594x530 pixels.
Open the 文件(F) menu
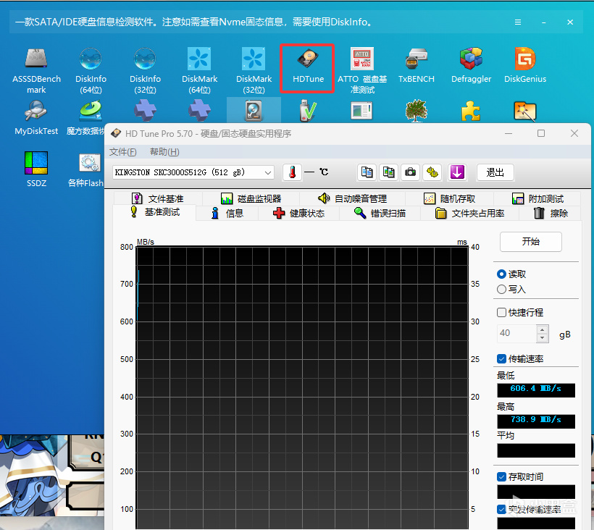[x=122, y=152]
